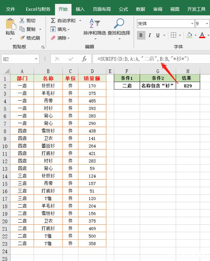Click the Cut scissors icon

coord(22,21)
